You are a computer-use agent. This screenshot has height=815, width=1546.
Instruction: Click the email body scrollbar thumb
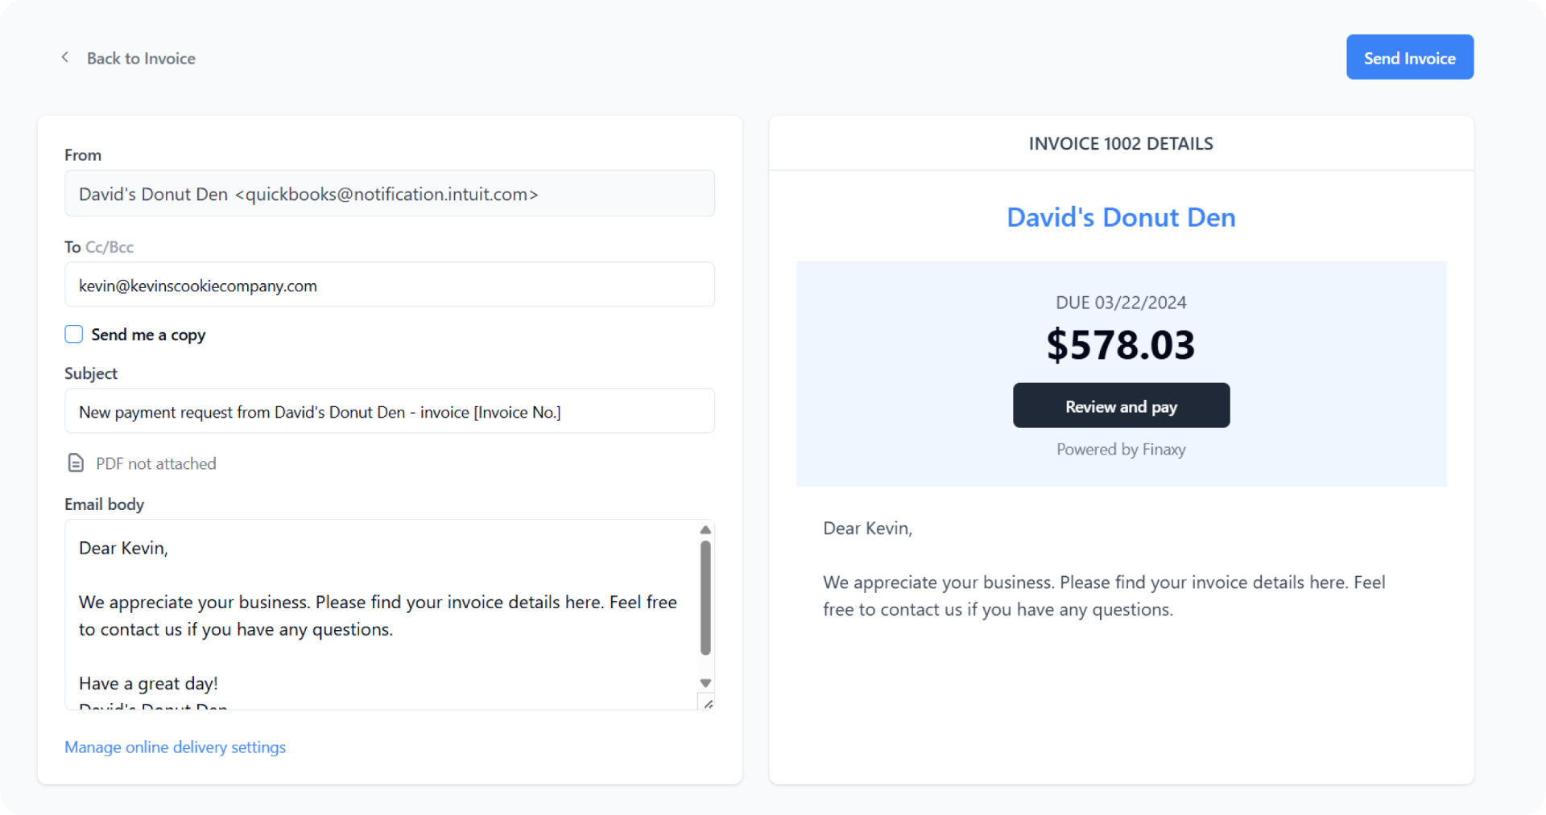(705, 597)
